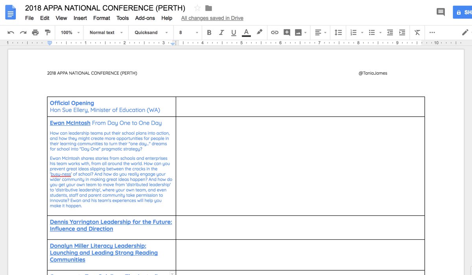
Task: Expand the Normal text style dropdown
Action: pos(106,33)
